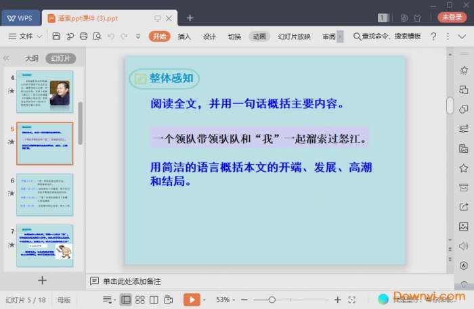
Task: Click the save icon in the toolbar
Action: click(x=56, y=37)
